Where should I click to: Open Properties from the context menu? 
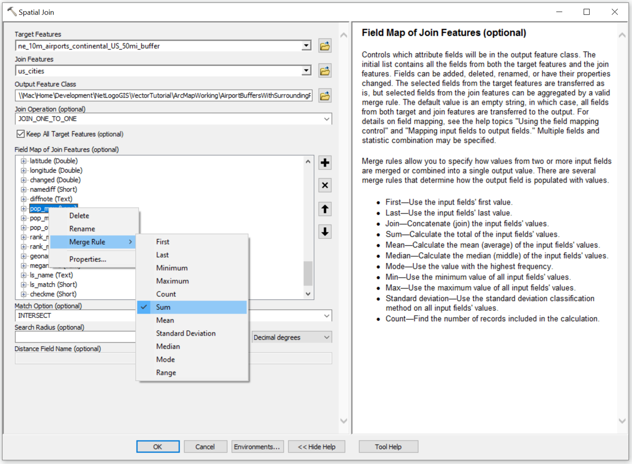point(88,259)
